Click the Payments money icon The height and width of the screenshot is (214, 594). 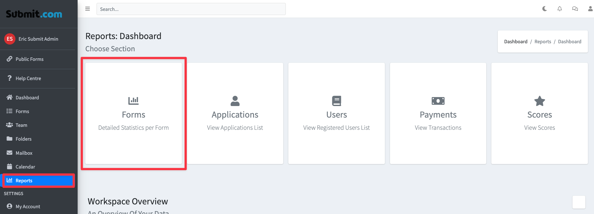tap(438, 101)
